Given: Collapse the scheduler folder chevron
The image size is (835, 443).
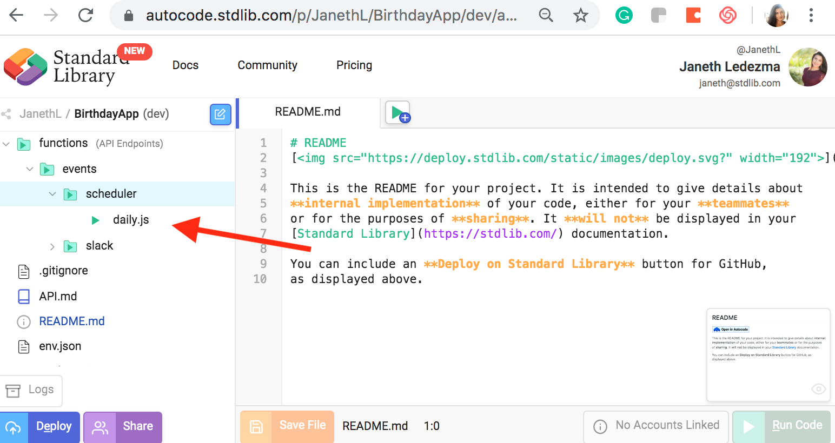Looking at the screenshot, I should (x=52, y=193).
